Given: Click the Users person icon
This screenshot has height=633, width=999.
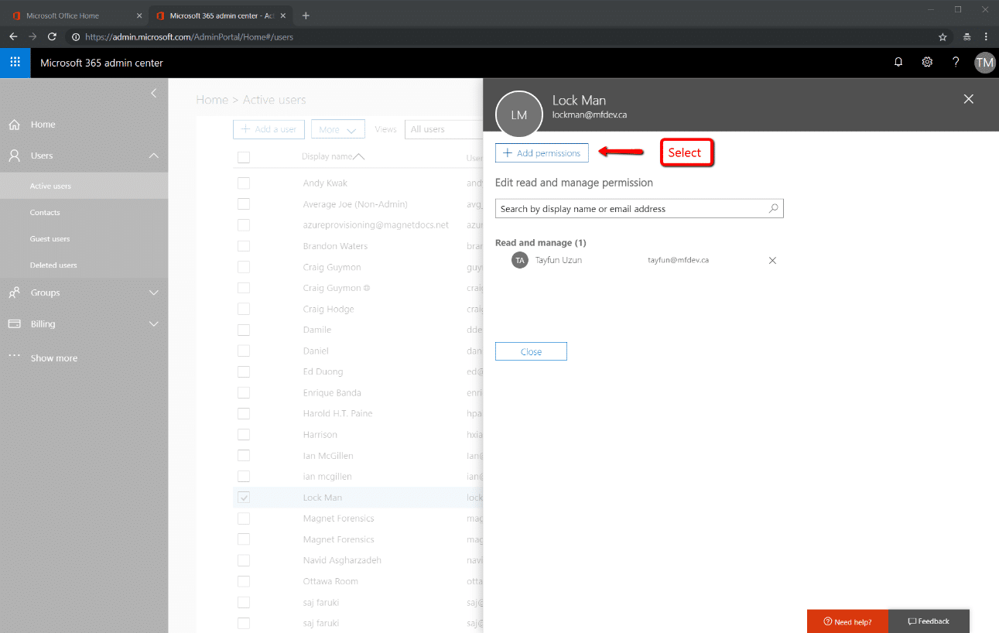Looking at the screenshot, I should [14, 156].
